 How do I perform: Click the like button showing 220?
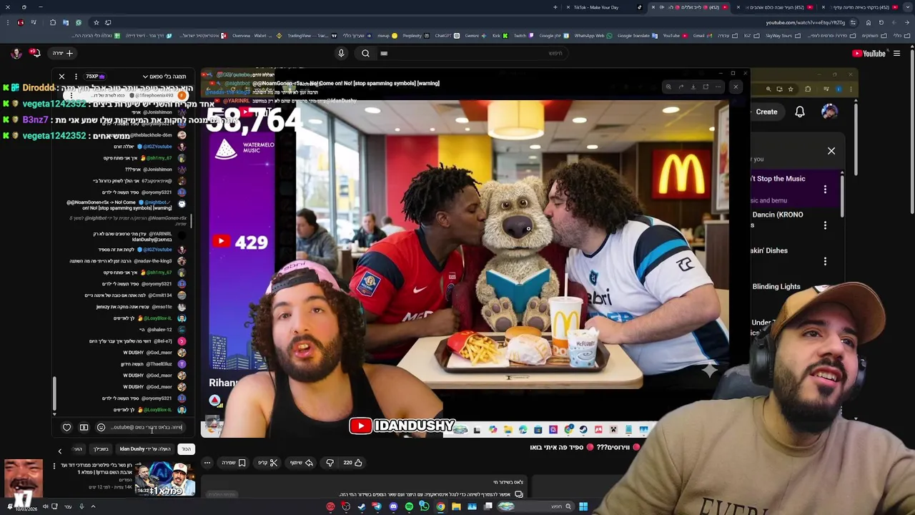pyautogui.click(x=352, y=463)
